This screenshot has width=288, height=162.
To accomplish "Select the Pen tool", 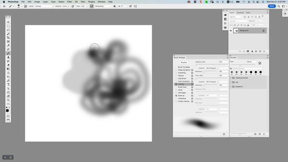I will coord(8,81).
